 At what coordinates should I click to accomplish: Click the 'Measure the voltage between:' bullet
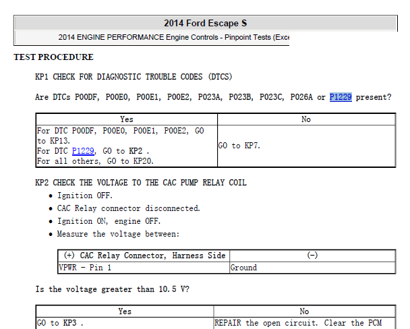tap(118, 234)
